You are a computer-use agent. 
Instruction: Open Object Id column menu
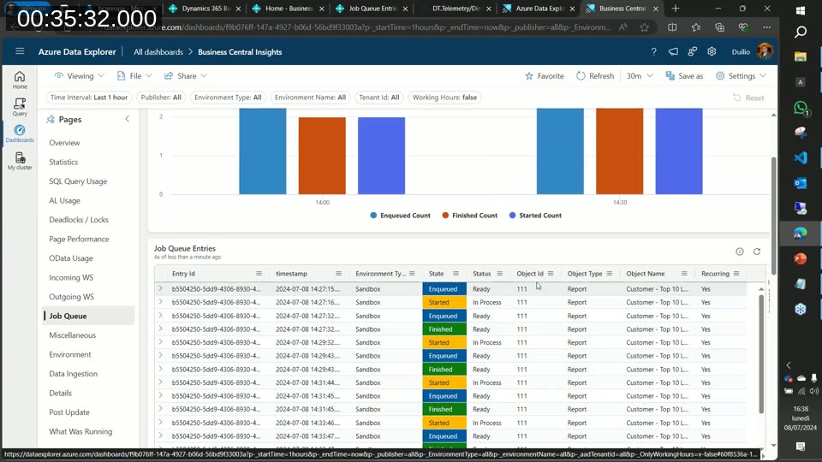tap(551, 274)
